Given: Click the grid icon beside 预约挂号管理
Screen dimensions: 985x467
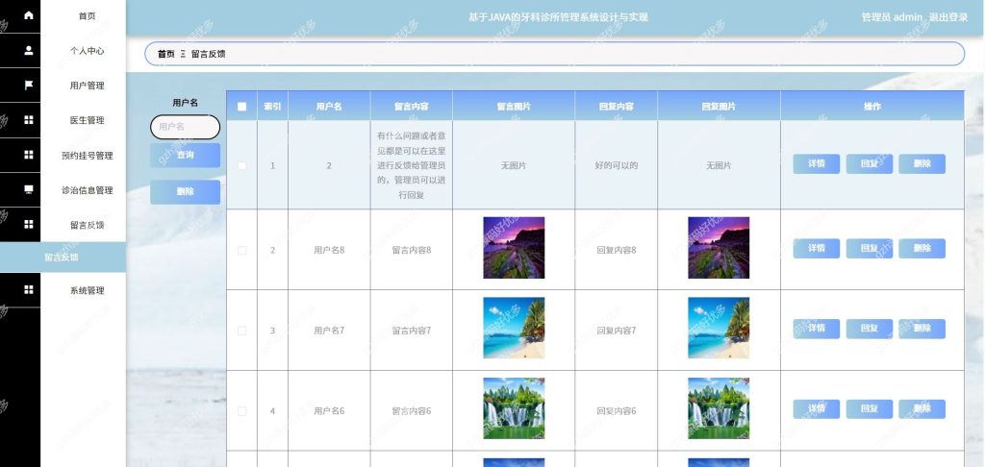Looking at the screenshot, I should [28, 155].
